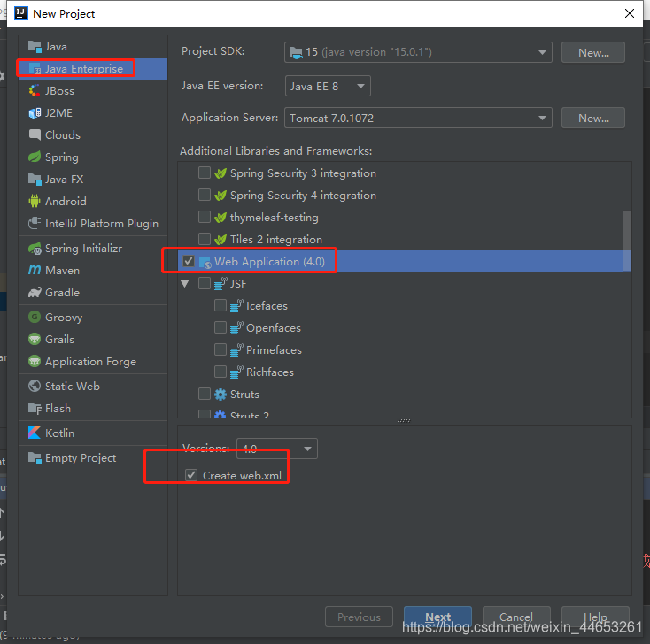Click the Richfaces framework icon

tap(236, 372)
